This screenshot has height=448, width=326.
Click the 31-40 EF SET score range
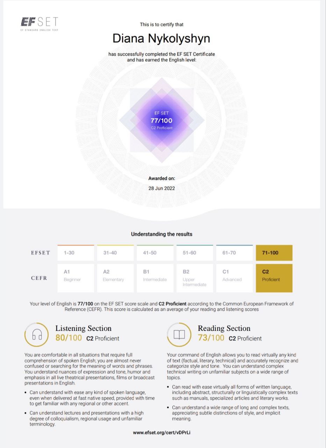coord(115,253)
